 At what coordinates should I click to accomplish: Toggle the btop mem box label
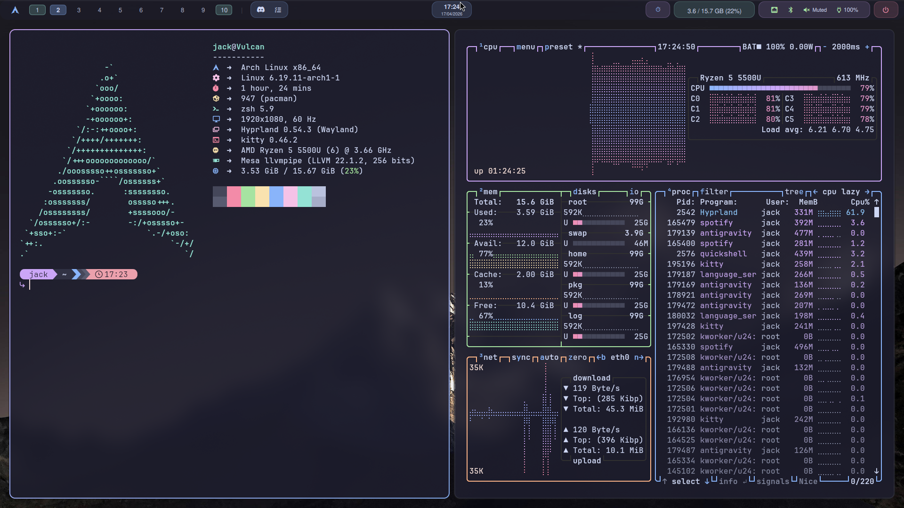click(x=488, y=192)
